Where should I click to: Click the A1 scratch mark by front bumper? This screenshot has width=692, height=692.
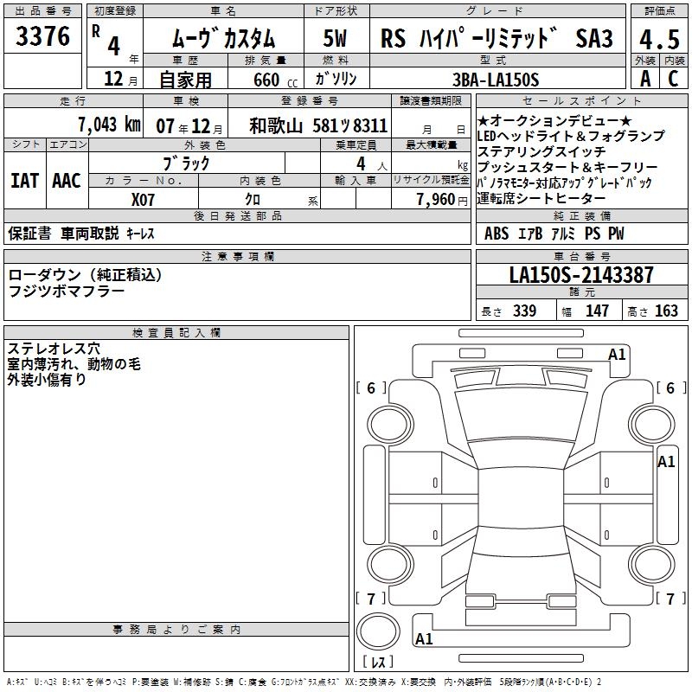point(617,354)
